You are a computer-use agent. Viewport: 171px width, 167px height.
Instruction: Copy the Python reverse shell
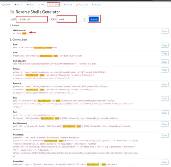pyautogui.click(x=165, y=70)
